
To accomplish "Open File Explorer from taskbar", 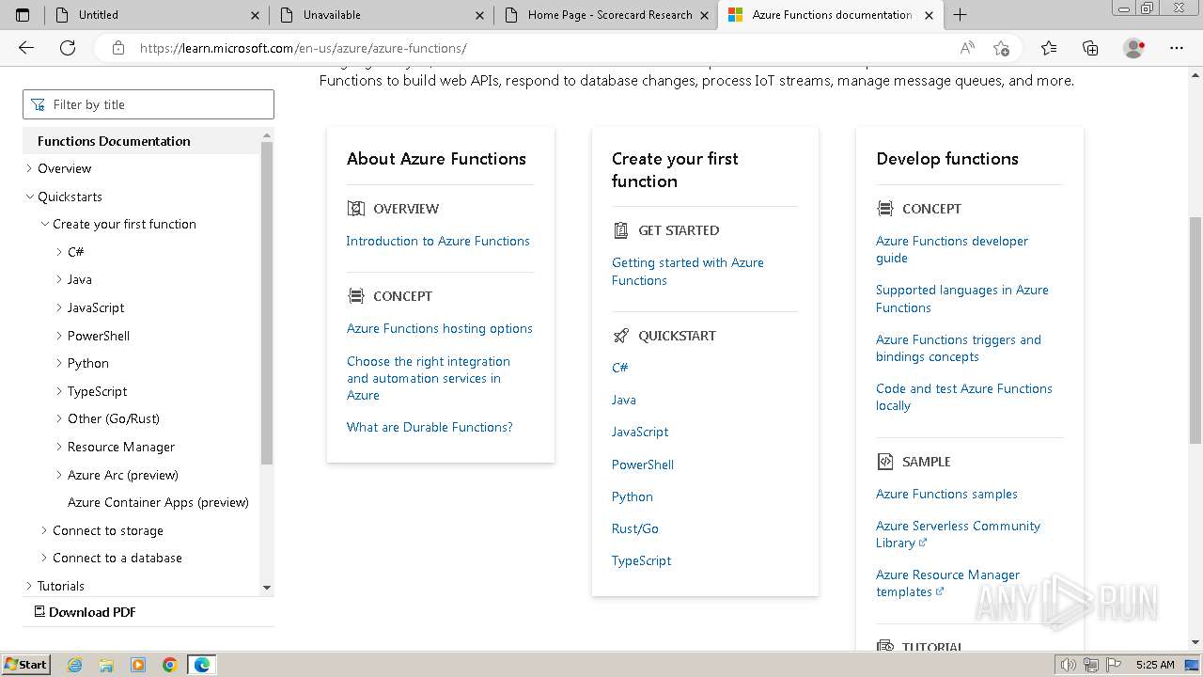I will [106, 665].
